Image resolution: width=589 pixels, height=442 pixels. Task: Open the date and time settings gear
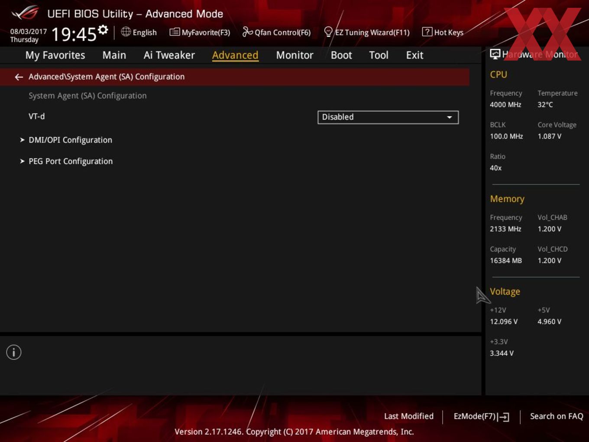point(103,30)
